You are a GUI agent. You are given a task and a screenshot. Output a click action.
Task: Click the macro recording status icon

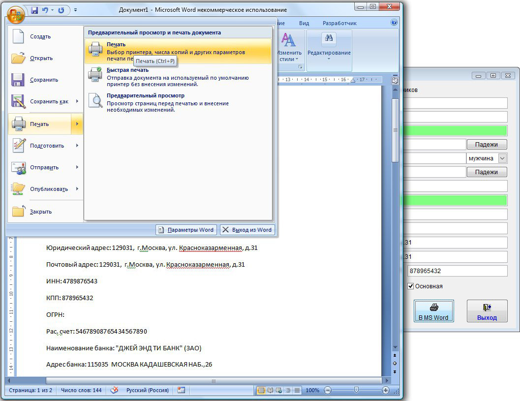pyautogui.click(x=181, y=390)
